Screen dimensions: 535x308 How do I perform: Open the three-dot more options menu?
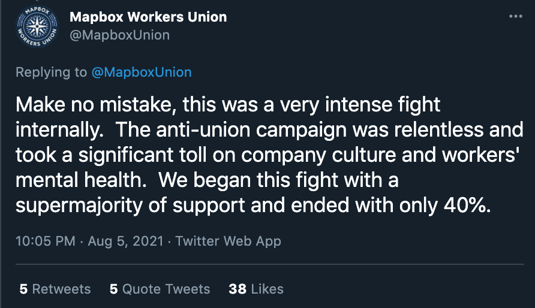point(515,17)
